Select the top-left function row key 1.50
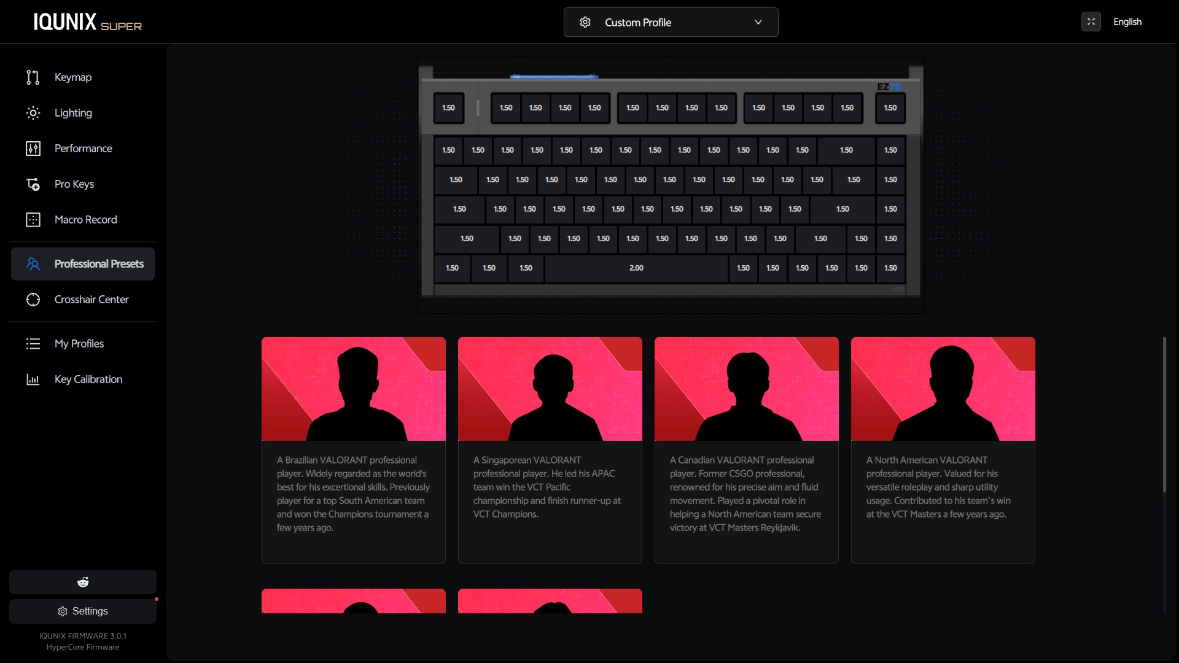Viewport: 1179px width, 663px height. pyautogui.click(x=449, y=108)
